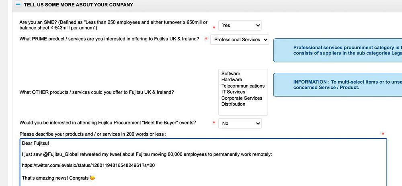Open the SME Yes dropdown
The image size is (402, 186).
click(x=240, y=25)
